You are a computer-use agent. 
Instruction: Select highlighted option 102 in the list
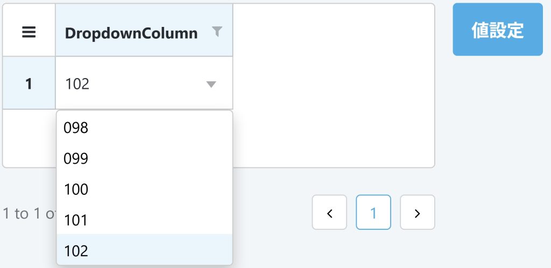[x=144, y=251]
